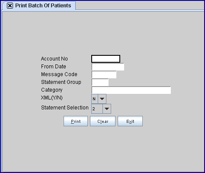
Task: Select the Print Batch Of Patients tab title
Action: click(43, 6)
